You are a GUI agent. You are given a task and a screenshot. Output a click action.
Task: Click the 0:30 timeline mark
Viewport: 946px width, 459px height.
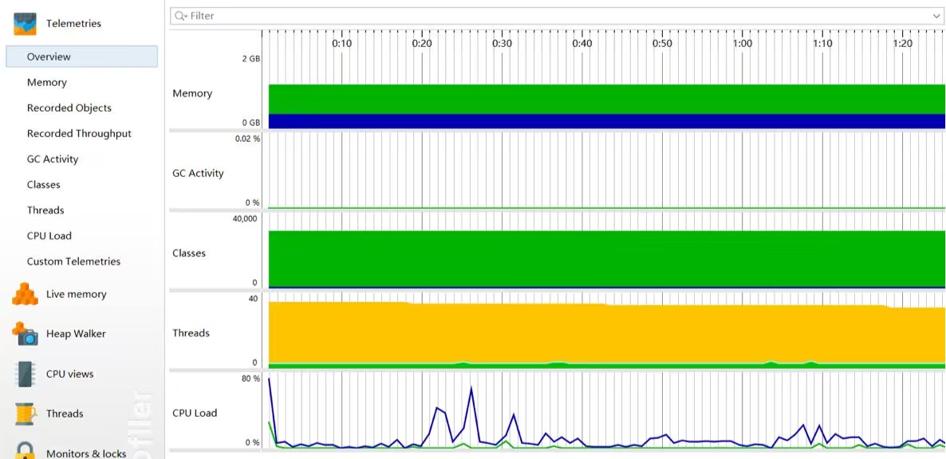(503, 44)
